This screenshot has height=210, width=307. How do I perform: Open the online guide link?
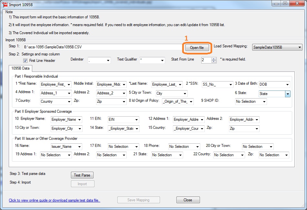[x=54, y=200]
